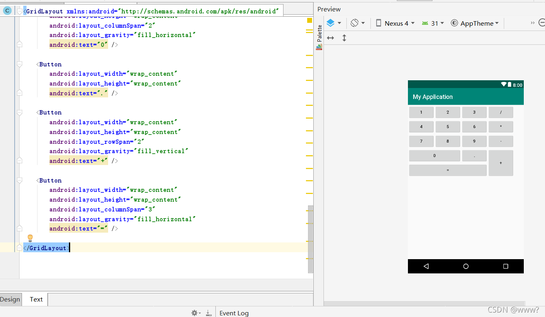Click the "9" button in phone preview
Image resolution: width=545 pixels, height=317 pixels.
coord(474,141)
